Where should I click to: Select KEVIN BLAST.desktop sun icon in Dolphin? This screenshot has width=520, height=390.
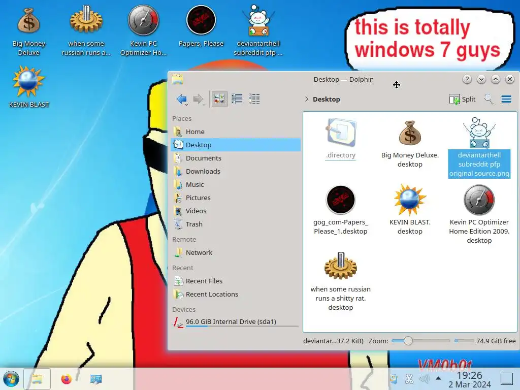(410, 200)
